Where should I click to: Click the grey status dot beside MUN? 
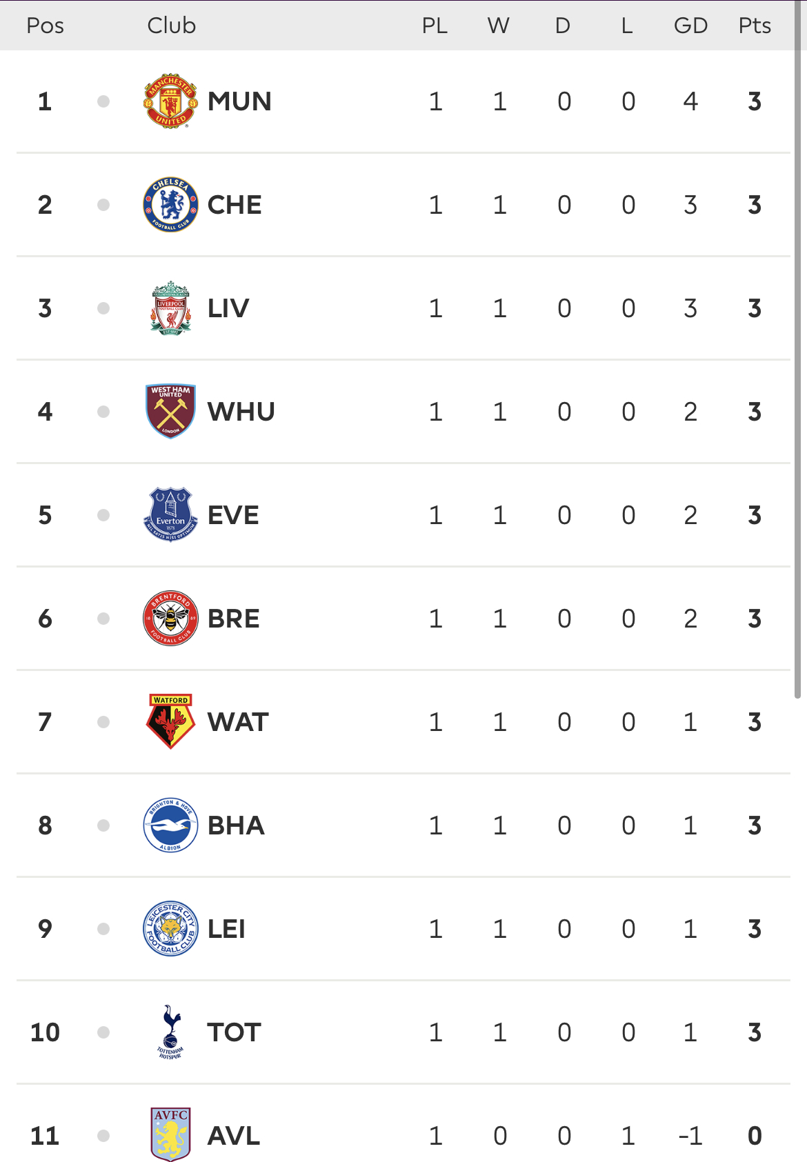coord(103,101)
